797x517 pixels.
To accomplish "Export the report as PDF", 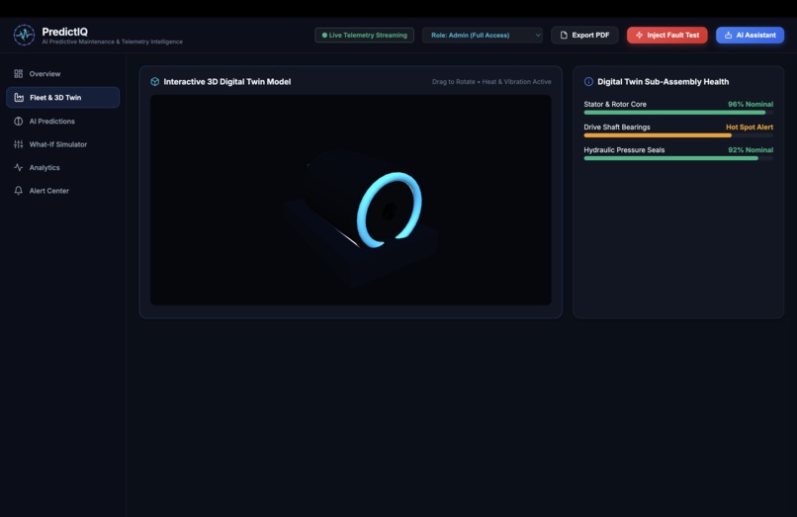I will tap(584, 35).
